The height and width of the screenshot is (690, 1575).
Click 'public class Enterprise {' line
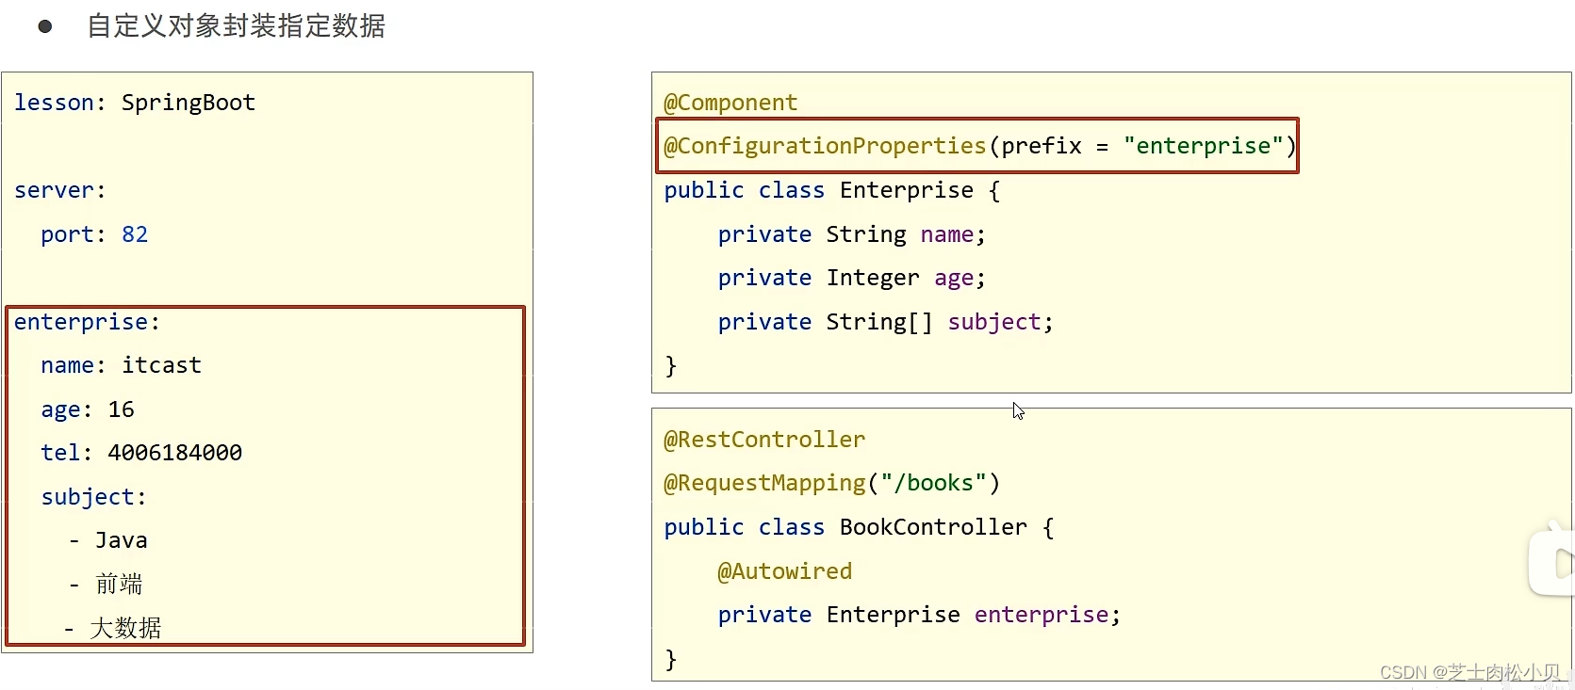pyautogui.click(x=832, y=190)
